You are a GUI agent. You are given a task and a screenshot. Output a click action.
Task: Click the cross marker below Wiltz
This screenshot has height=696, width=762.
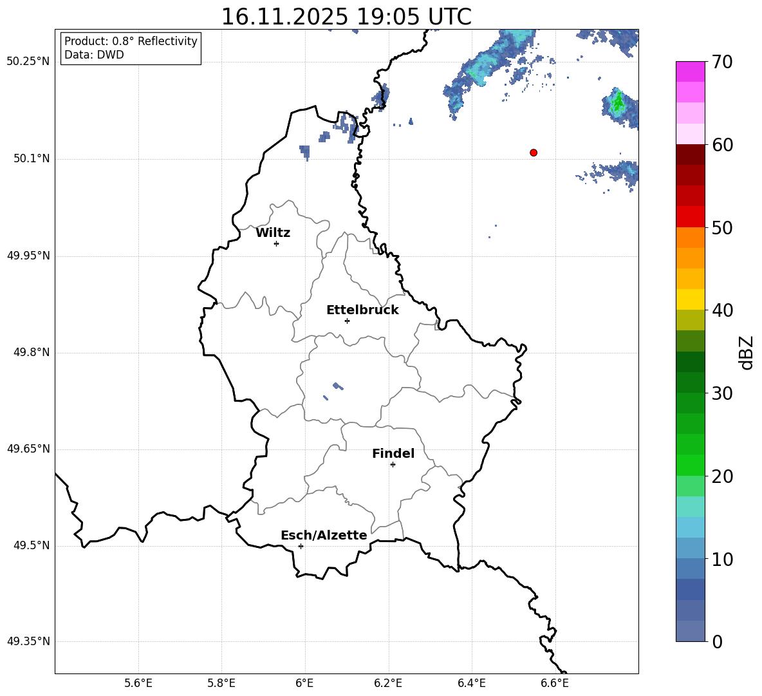[277, 243]
